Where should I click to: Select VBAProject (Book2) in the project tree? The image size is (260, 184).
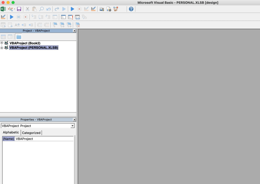25,43
